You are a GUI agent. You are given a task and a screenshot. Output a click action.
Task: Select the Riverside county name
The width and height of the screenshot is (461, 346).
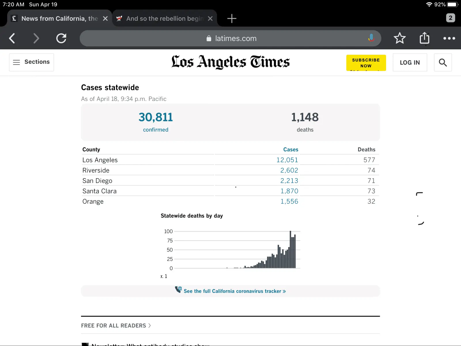96,170
